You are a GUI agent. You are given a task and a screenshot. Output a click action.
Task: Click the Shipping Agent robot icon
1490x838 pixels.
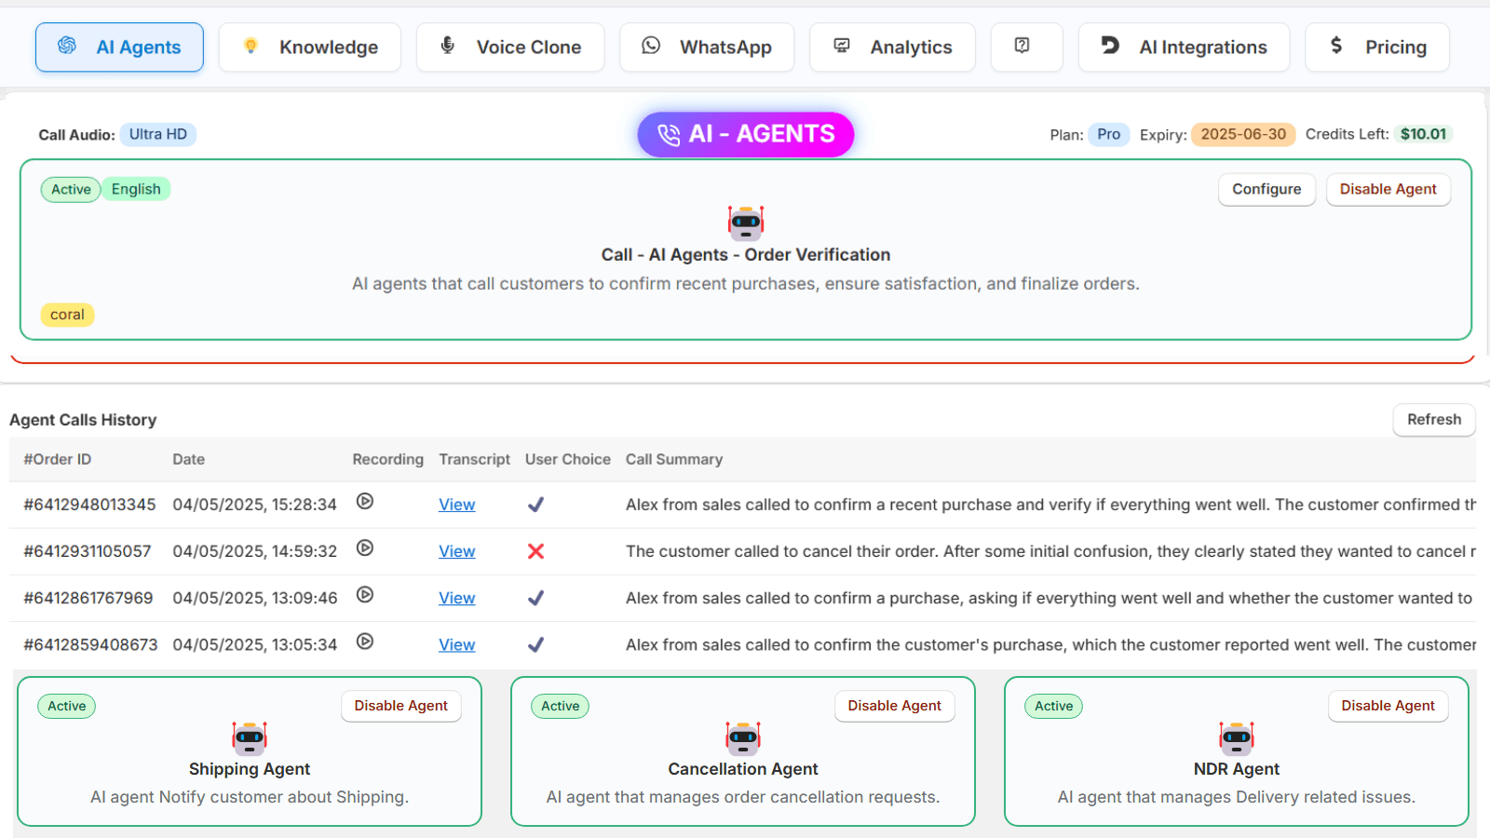[x=249, y=738]
